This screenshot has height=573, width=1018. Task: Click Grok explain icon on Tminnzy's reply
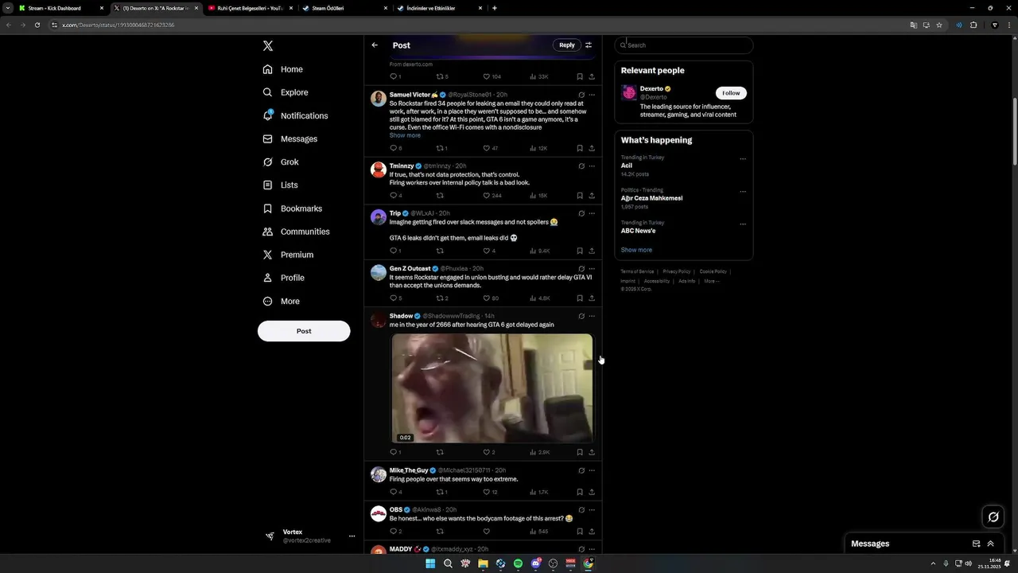(x=581, y=166)
